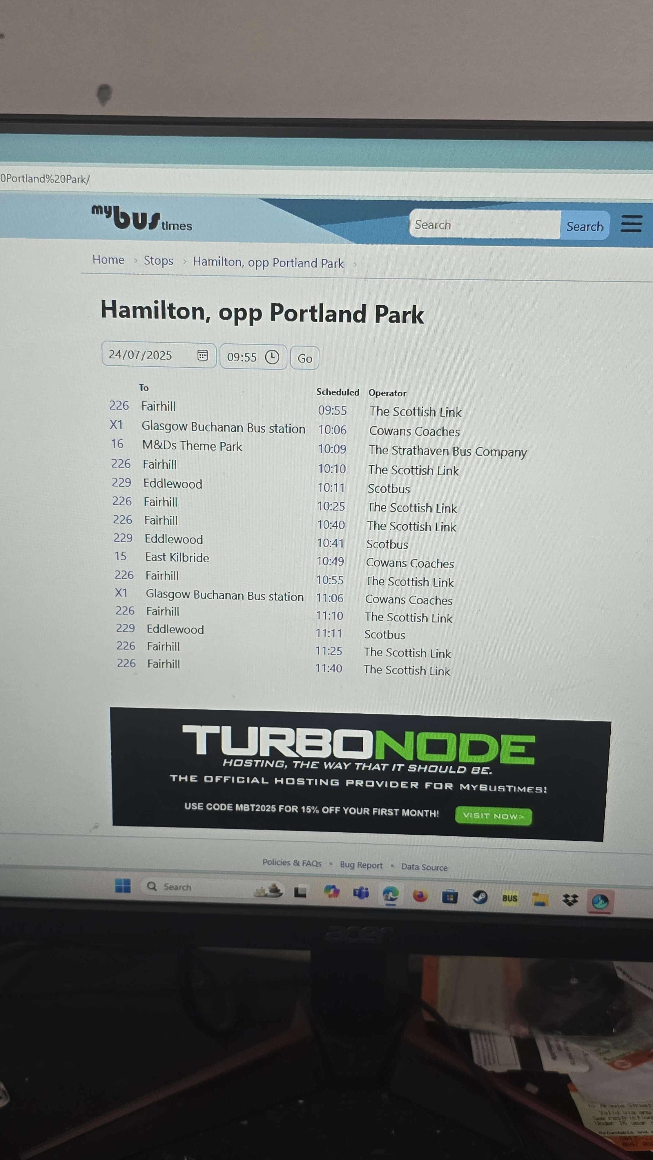Select 'The Scottish Link' operator at 09:55

416,412
